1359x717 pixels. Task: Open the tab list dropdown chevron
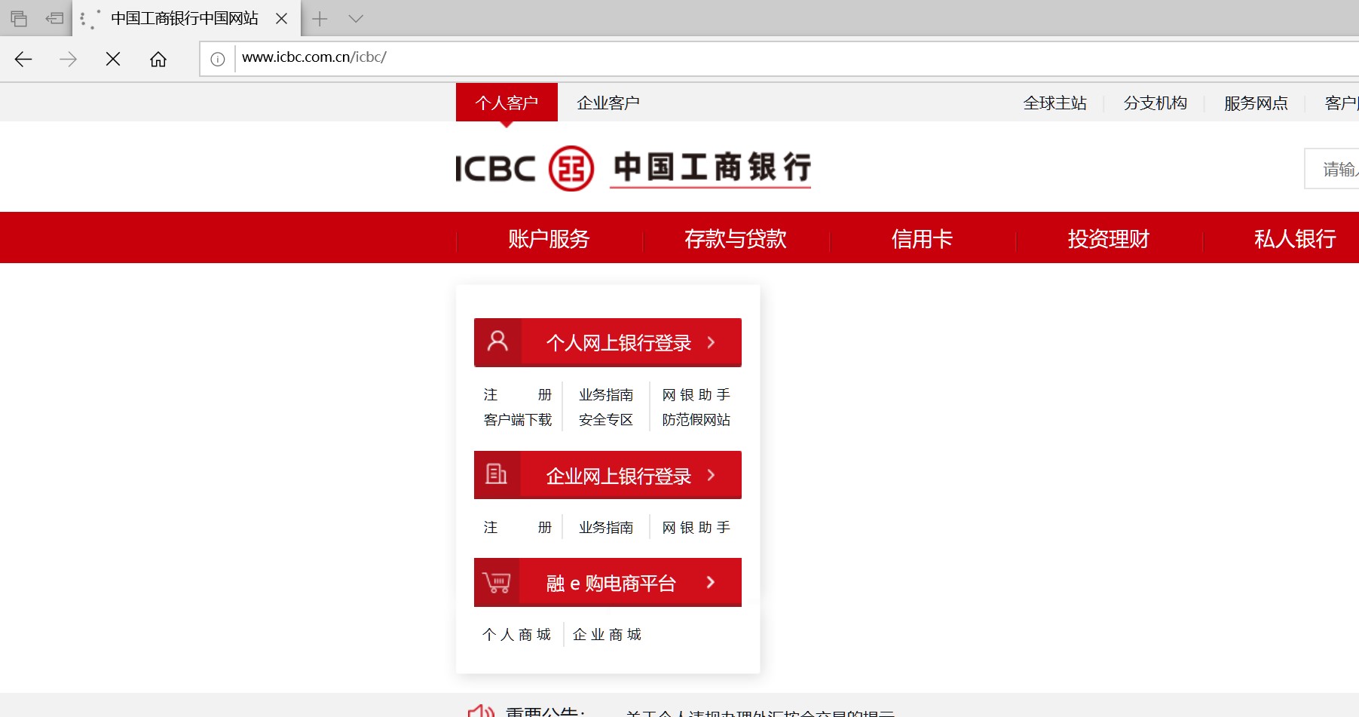[x=354, y=18]
